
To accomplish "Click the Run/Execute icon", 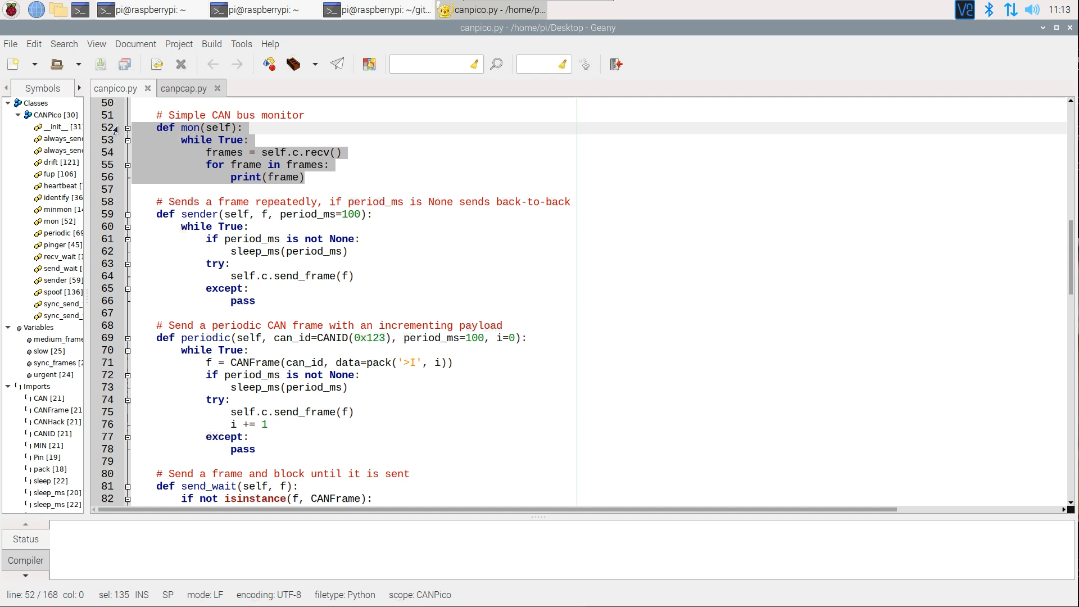I will [x=337, y=65].
